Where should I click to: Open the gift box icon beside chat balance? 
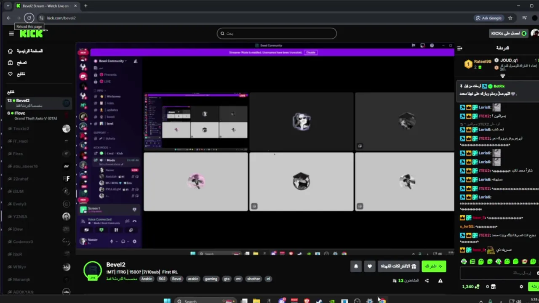pos(493,287)
